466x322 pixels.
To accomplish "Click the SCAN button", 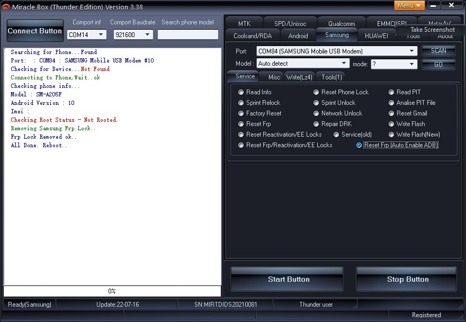I will click(438, 50).
